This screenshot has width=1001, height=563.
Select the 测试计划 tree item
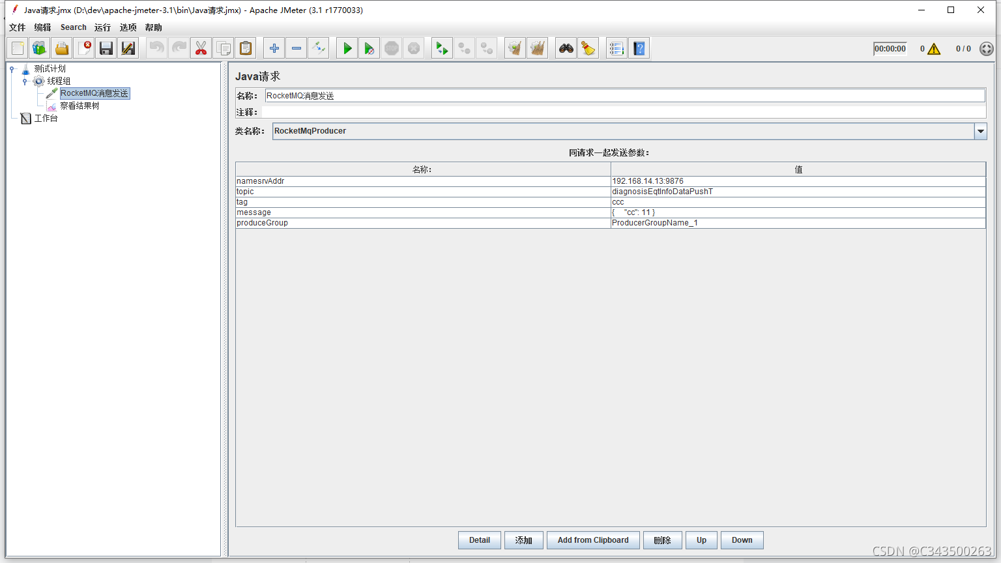[x=50, y=68]
